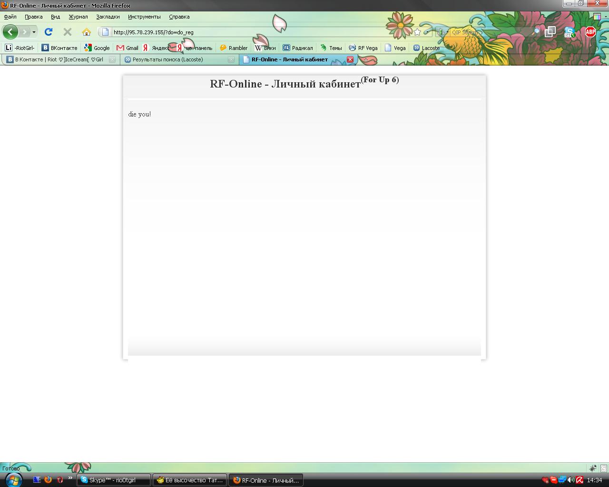Open the Vega bookmark

[395, 48]
